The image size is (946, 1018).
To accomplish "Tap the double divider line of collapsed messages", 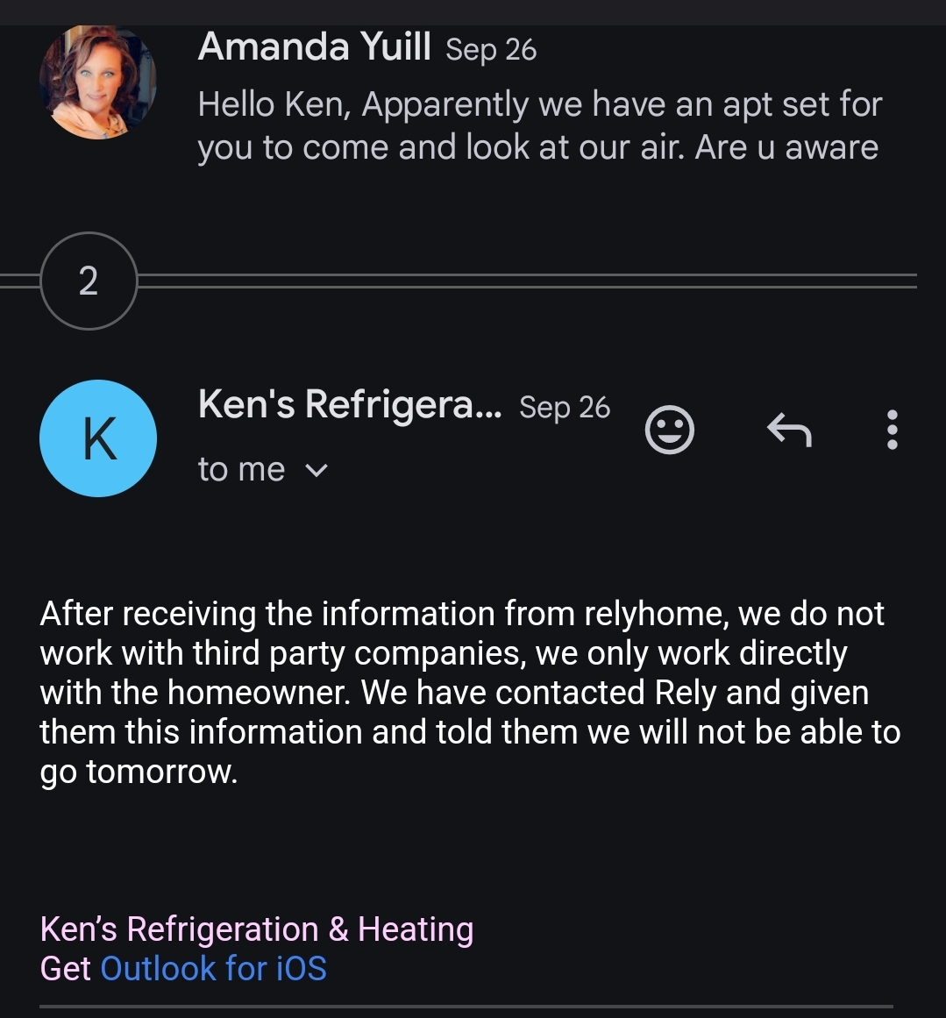I will click(527, 281).
